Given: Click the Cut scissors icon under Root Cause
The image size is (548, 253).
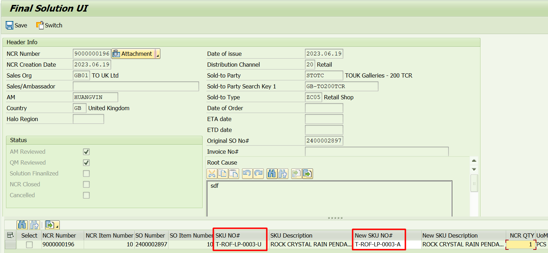Looking at the screenshot, I should pos(212,173).
